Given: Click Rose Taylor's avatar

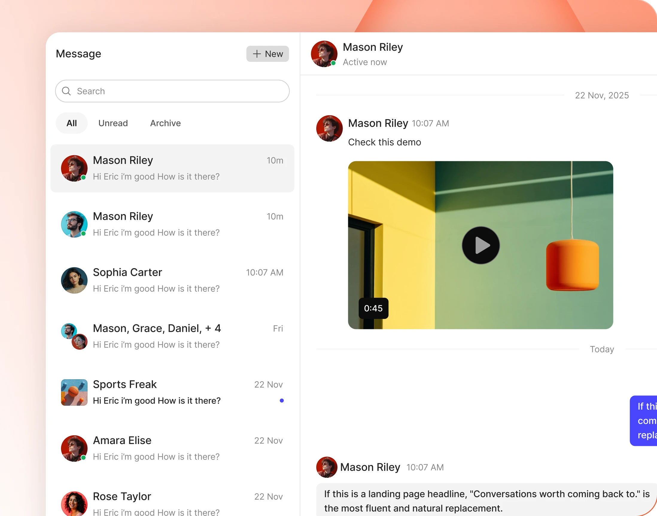Looking at the screenshot, I should click(74, 504).
